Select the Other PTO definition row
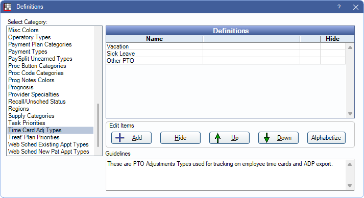The width and height of the screenshot is (364, 198). [226, 61]
